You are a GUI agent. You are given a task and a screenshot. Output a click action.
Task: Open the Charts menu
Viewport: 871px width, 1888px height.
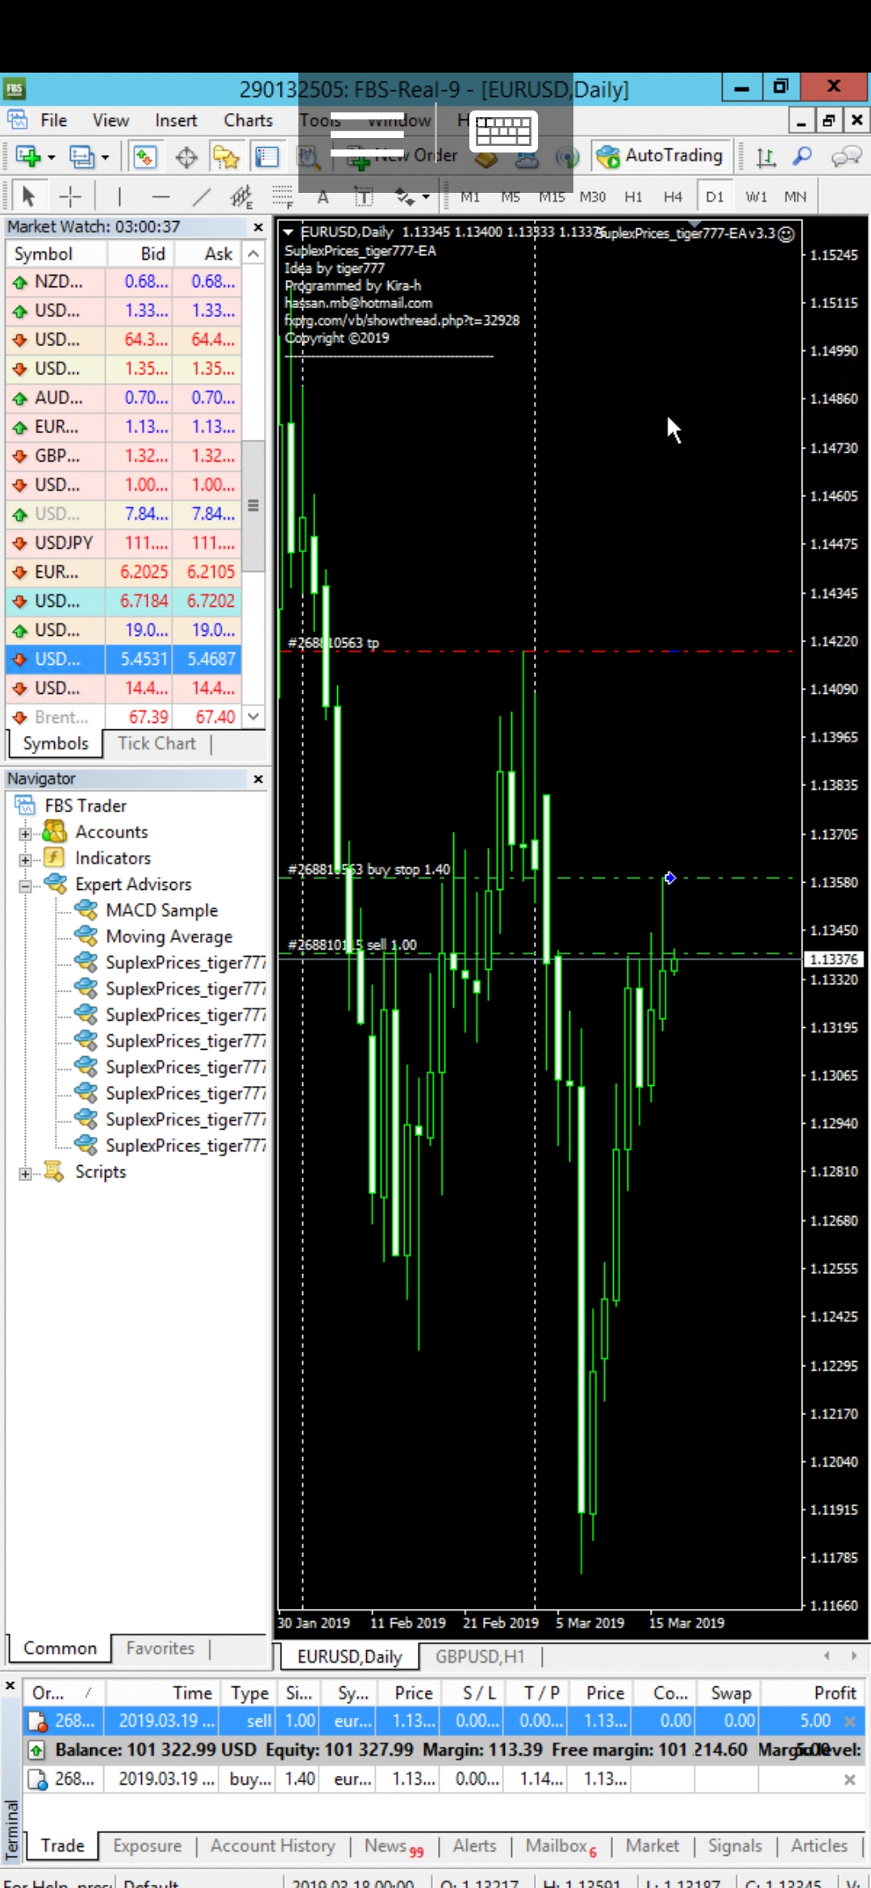pyautogui.click(x=248, y=120)
